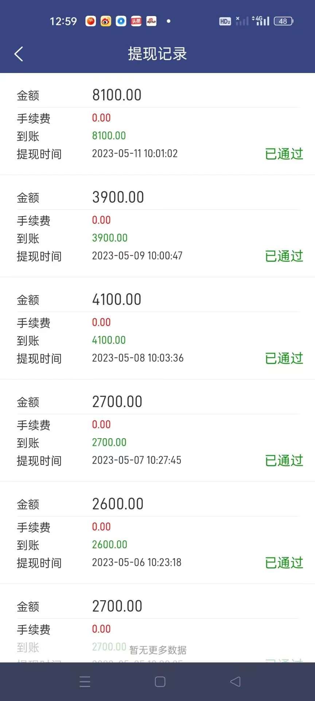315x701 pixels.
Task: Tap the green 2700.00 arrival amount dated 05-07
Action: [109, 443]
